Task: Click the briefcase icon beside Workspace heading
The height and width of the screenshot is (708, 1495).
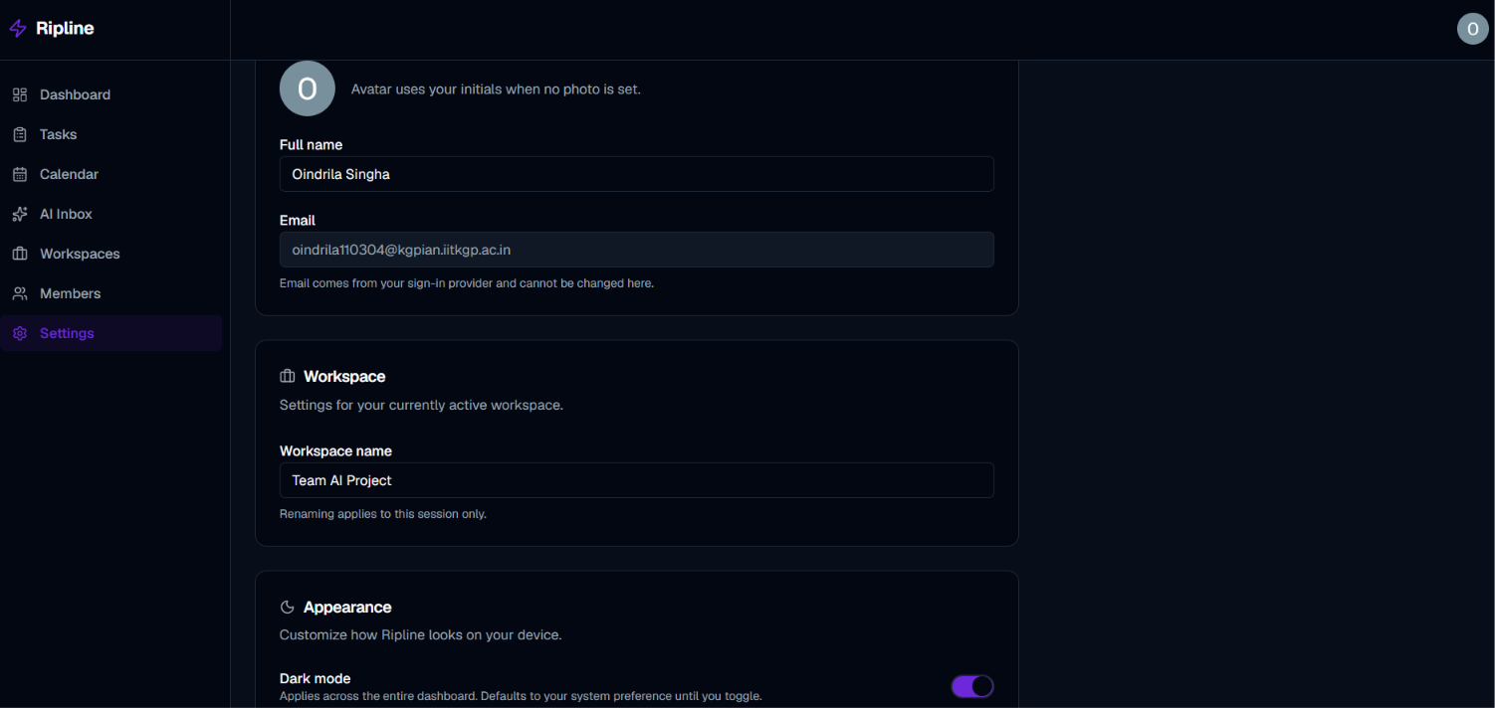Action: click(288, 377)
